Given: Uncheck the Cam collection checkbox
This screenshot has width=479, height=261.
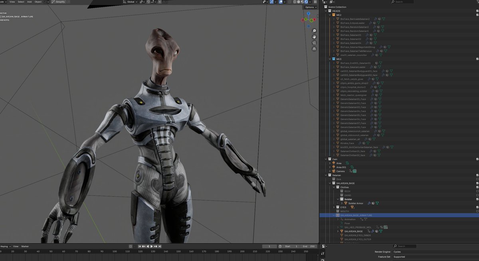Looking at the screenshot, I should 477,159.
